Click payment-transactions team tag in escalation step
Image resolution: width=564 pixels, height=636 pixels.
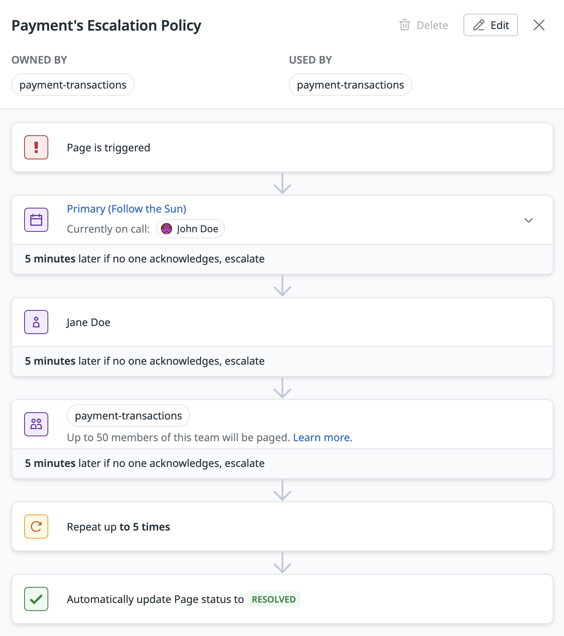128,415
